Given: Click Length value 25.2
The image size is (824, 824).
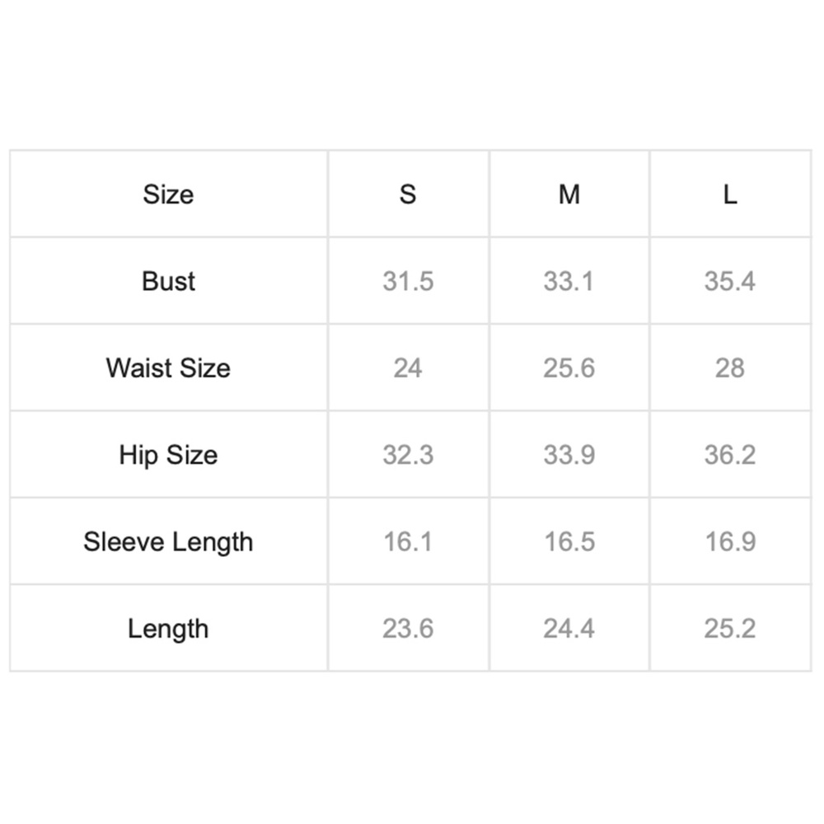Looking at the screenshot, I should click(730, 629).
